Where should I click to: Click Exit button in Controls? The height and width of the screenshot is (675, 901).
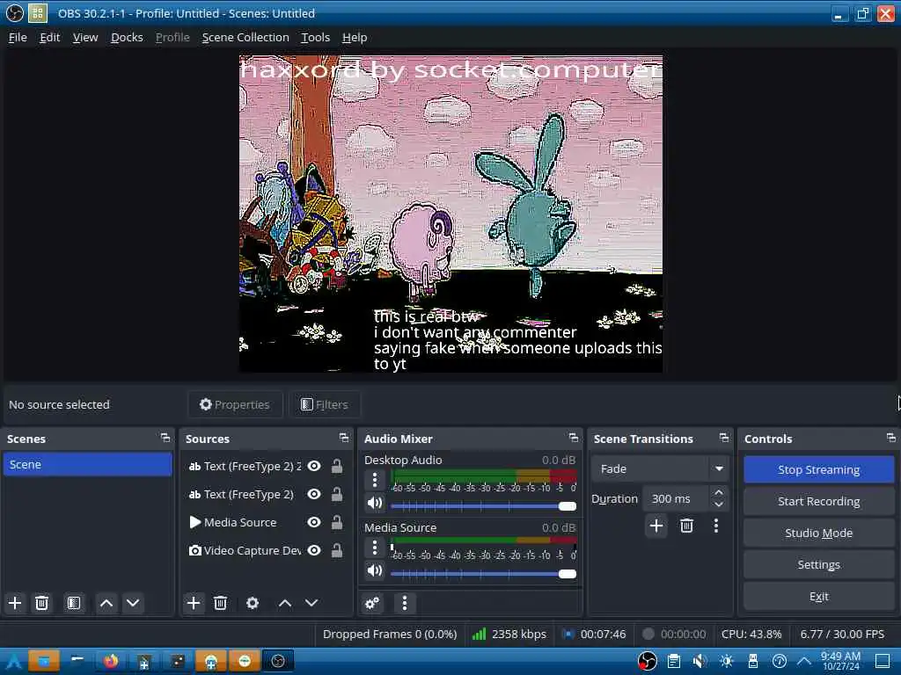coord(819,597)
